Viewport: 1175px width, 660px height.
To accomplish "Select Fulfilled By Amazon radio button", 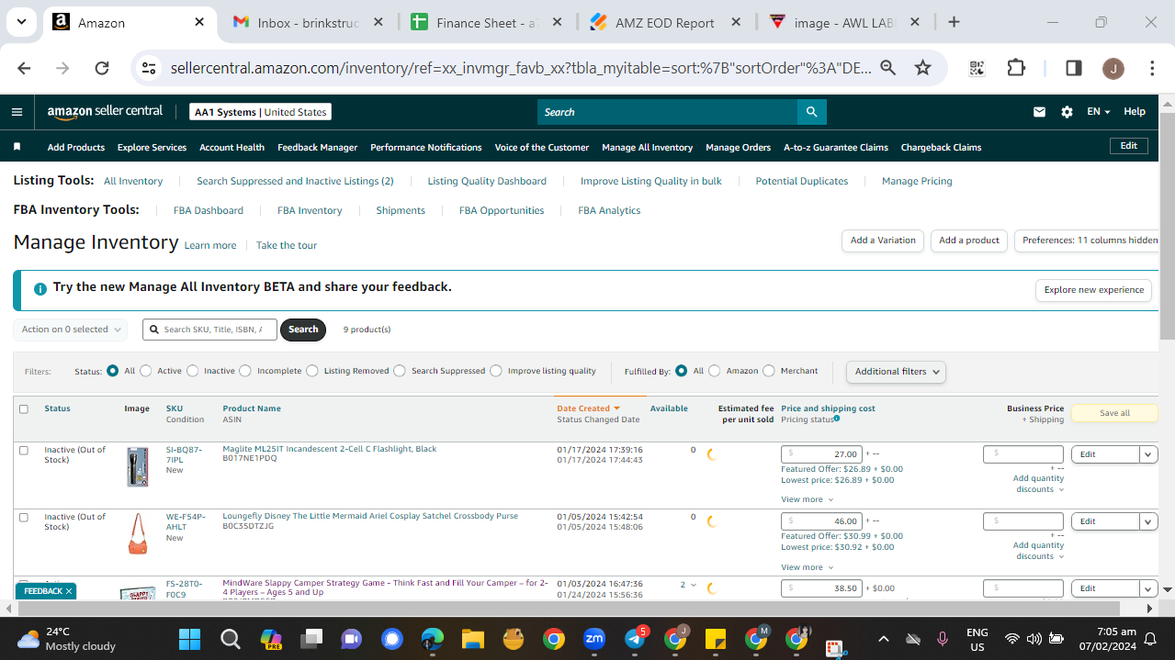I will point(715,371).
